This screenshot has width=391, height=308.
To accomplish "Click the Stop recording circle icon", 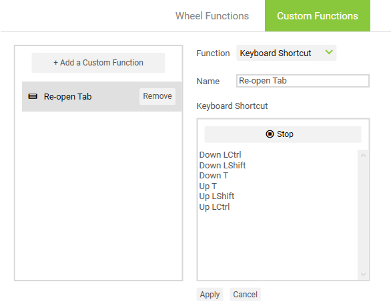I will [270, 134].
